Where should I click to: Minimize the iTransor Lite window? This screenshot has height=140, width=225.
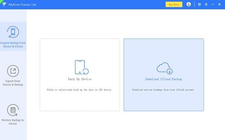pos(213,4)
